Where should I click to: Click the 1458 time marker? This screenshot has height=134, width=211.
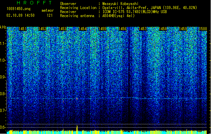pos(163,29)
